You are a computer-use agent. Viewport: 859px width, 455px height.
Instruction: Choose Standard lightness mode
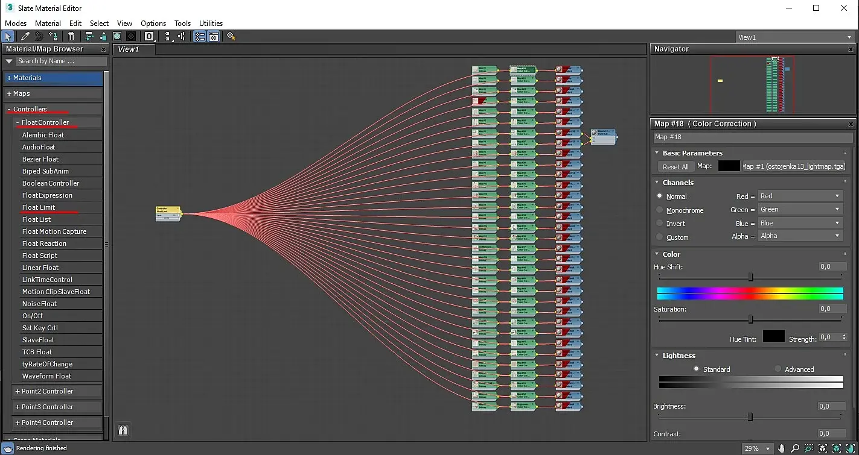click(697, 369)
